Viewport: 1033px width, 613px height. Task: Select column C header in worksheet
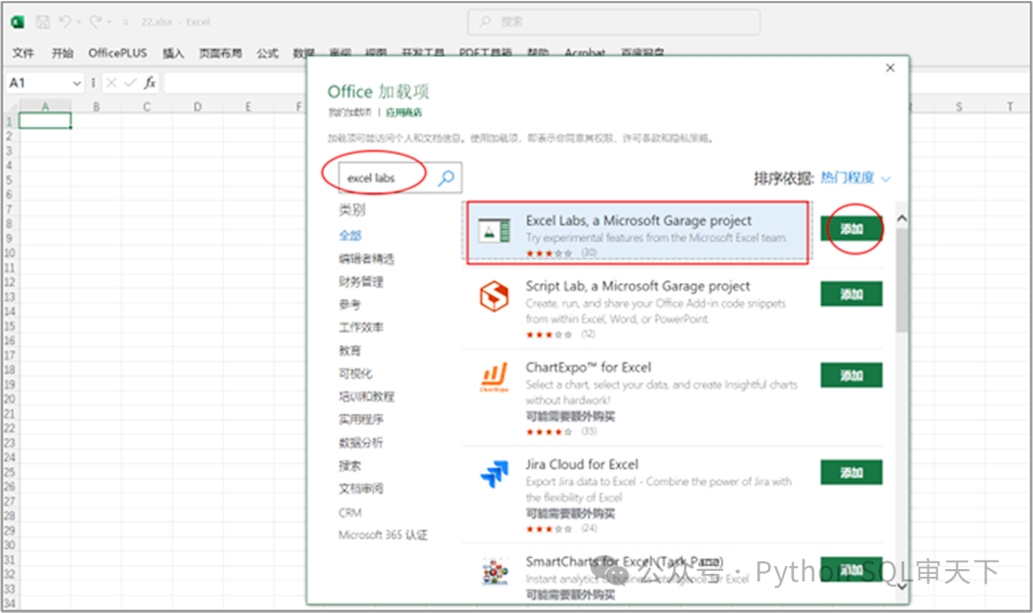(147, 106)
